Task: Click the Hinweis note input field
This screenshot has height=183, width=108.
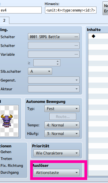Action: pyautogui.click(x=71, y=10)
